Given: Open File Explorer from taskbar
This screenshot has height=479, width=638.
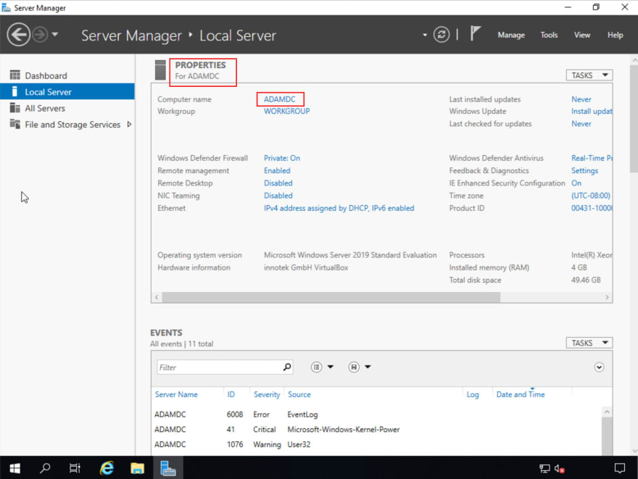Looking at the screenshot, I should point(137,468).
